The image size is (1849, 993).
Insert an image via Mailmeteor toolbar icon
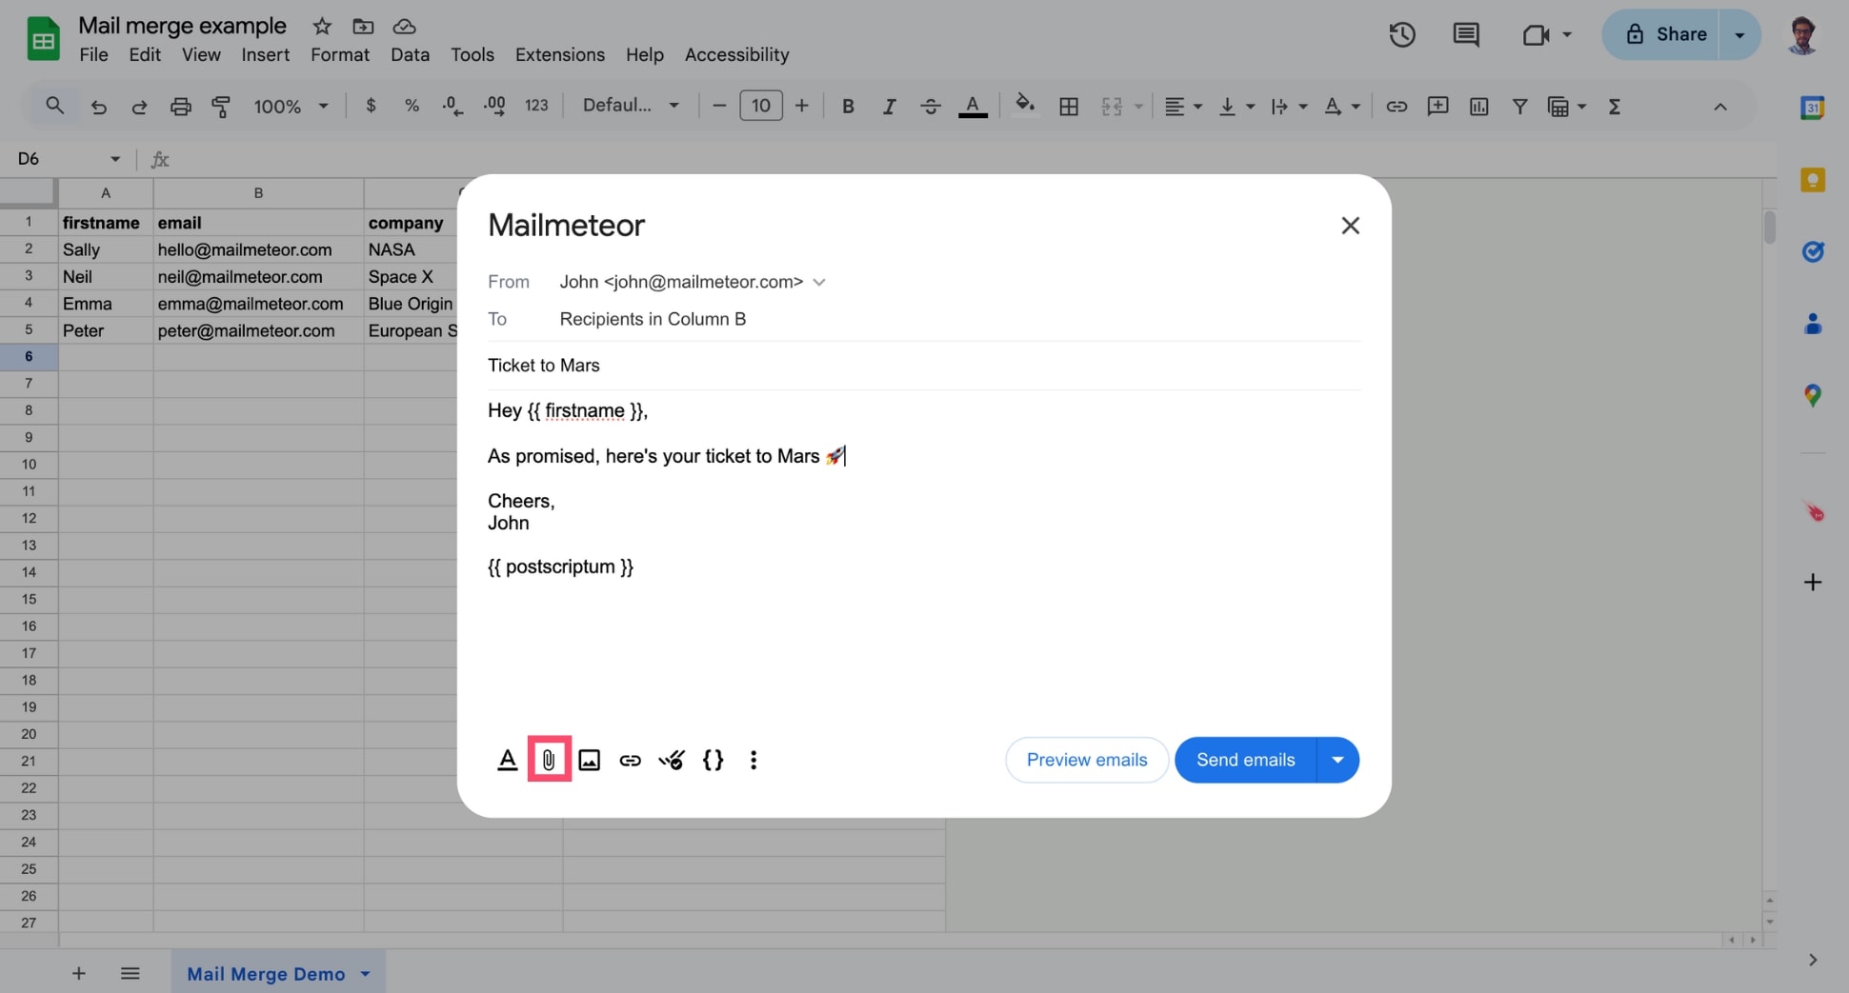tap(589, 760)
